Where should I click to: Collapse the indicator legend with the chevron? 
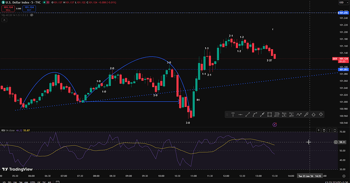[4, 20]
